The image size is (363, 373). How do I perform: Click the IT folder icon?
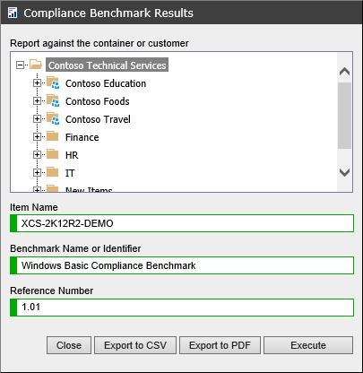point(53,172)
